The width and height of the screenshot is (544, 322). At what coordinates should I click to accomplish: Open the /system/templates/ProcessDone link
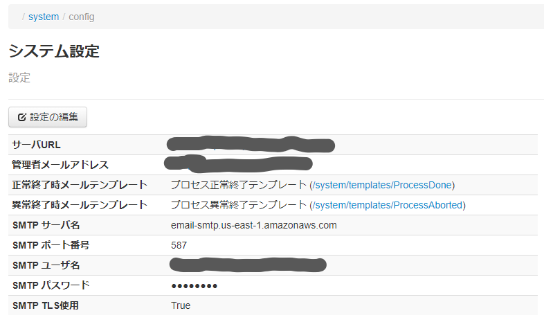[383, 185]
